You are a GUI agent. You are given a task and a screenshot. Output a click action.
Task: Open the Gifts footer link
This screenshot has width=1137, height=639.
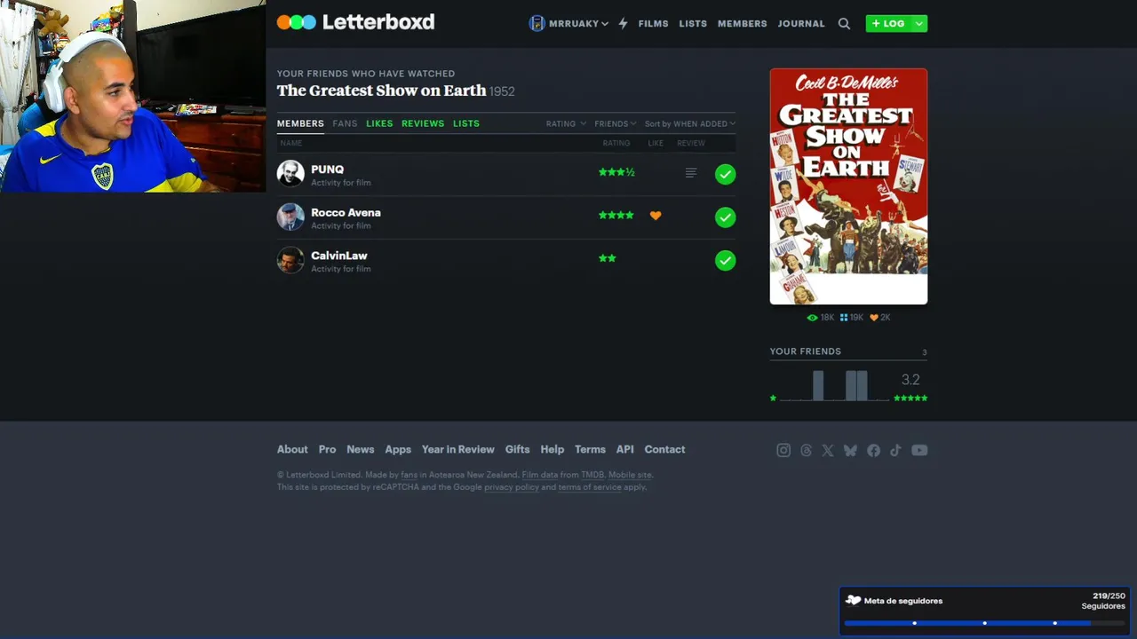tap(517, 449)
